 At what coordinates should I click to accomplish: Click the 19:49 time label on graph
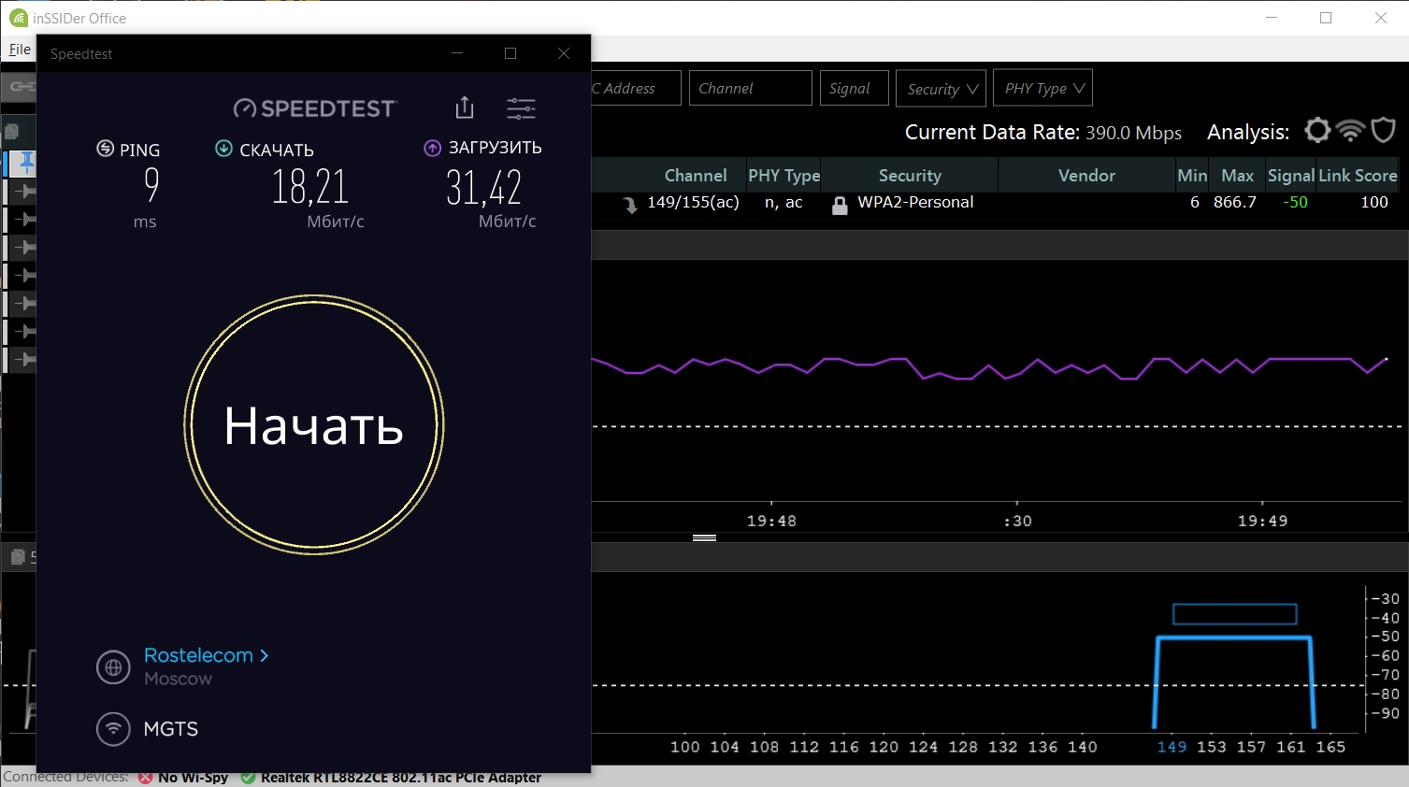tap(1262, 521)
